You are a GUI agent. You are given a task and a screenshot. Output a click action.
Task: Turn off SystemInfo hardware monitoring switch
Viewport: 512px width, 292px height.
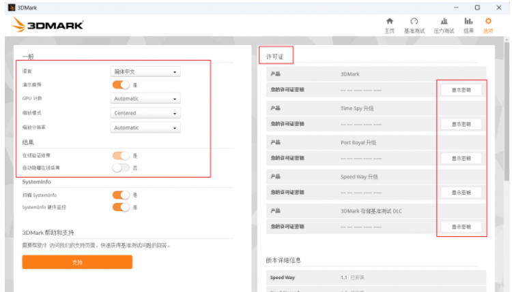click(121, 207)
